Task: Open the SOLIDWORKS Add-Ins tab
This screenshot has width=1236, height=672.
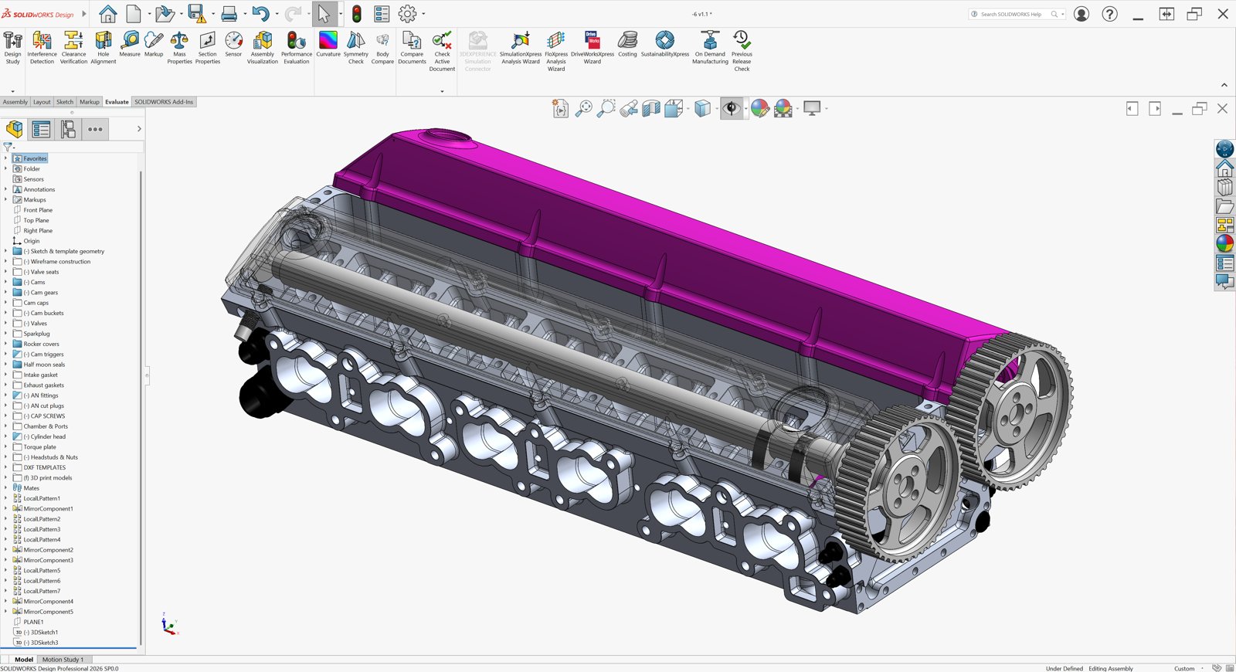Action: pyautogui.click(x=164, y=102)
